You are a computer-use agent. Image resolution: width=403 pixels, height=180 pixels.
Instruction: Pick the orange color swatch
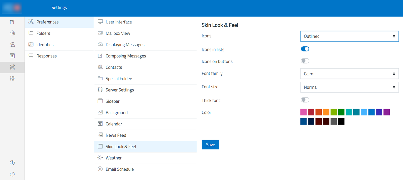pyautogui.click(x=326, y=112)
